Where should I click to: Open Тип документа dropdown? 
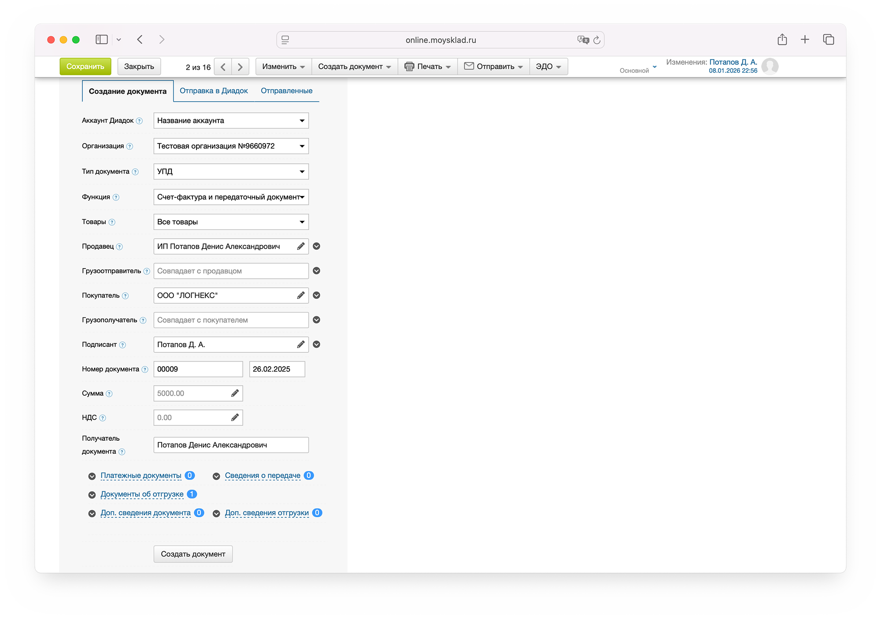231,171
